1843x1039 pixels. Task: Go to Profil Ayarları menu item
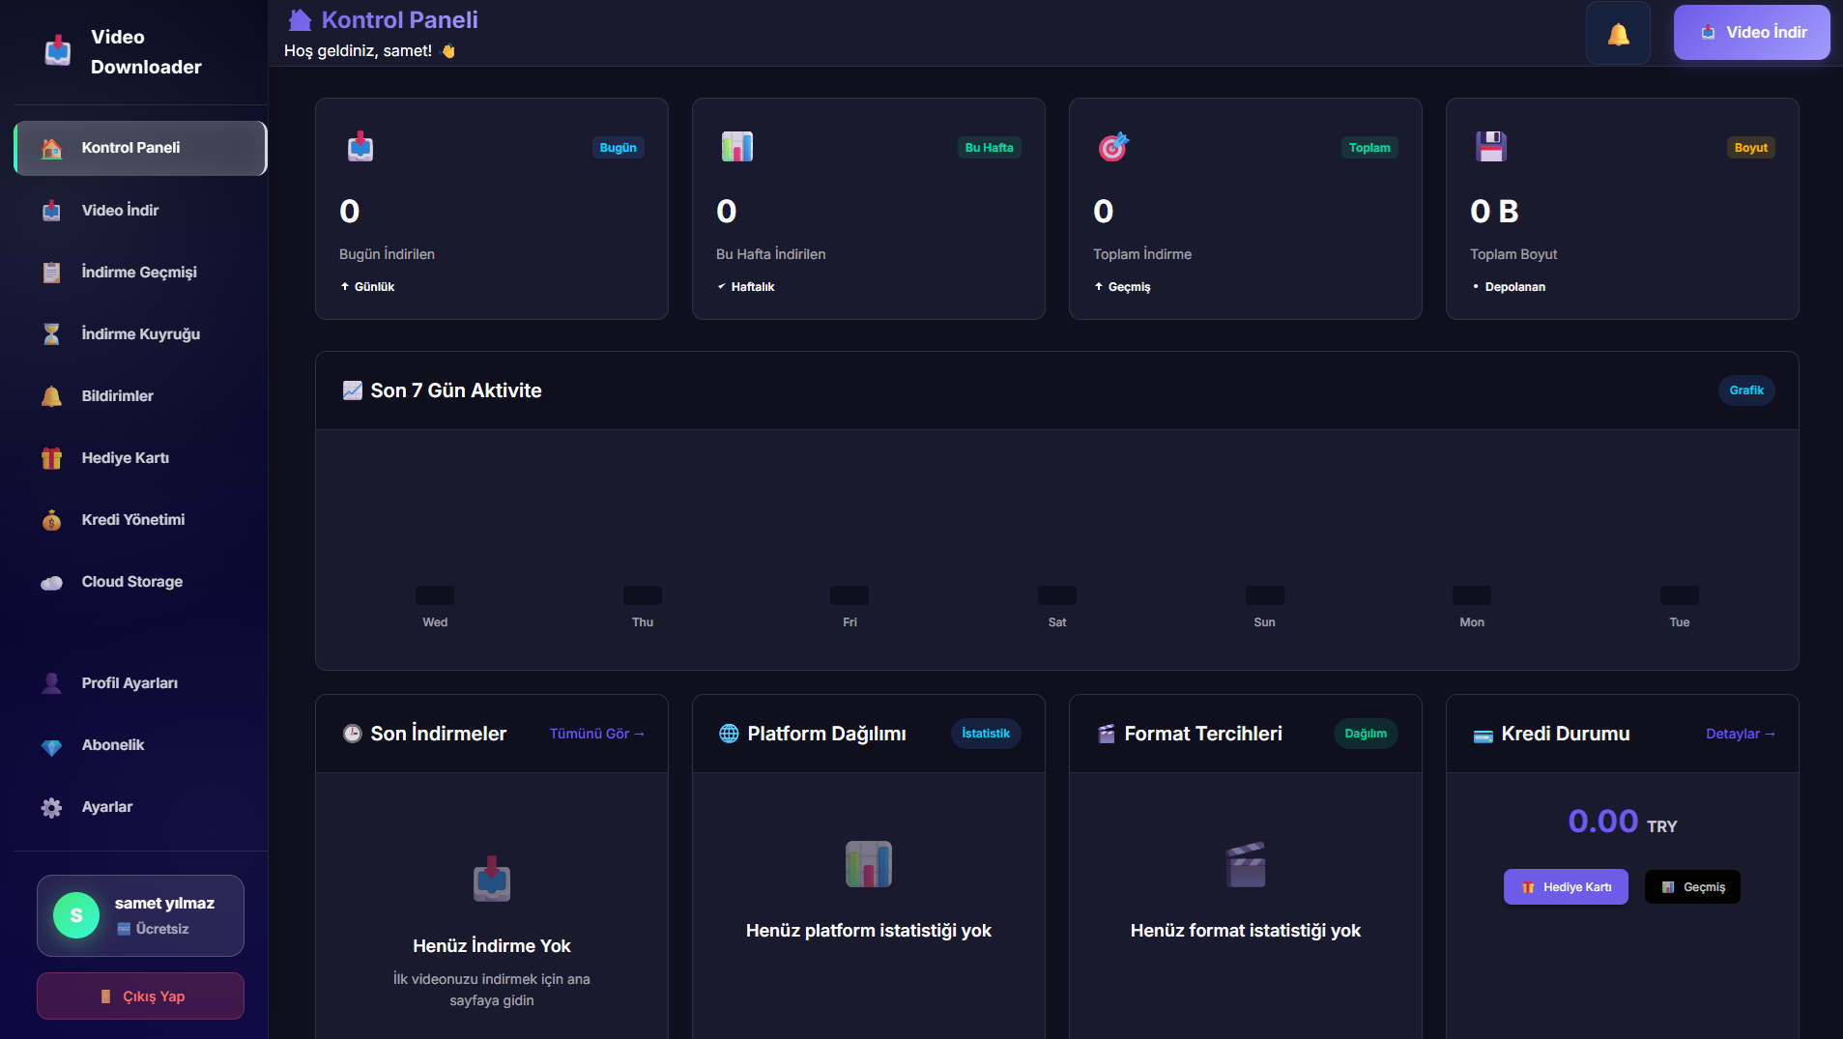point(130,683)
